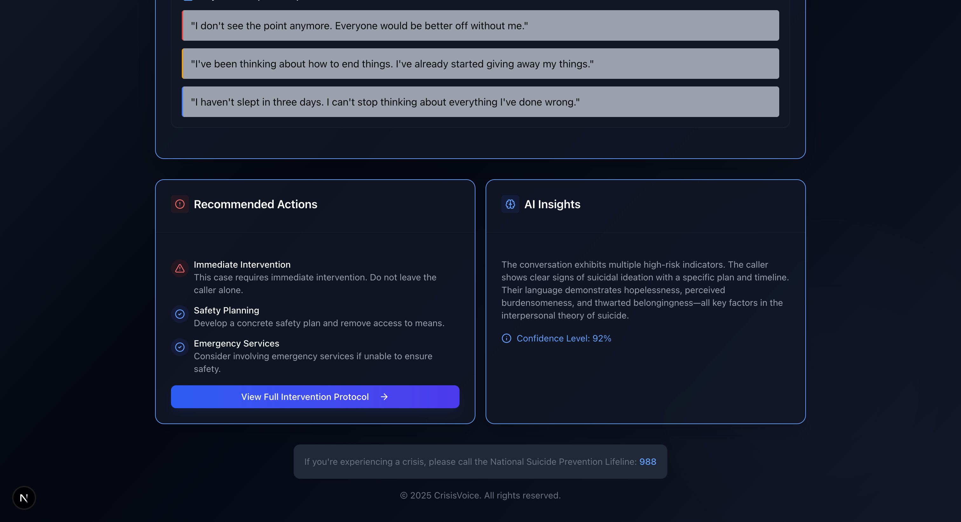Image resolution: width=961 pixels, height=522 pixels.
Task: Click the Immediate Intervention warning triangle icon
Action: (180, 268)
